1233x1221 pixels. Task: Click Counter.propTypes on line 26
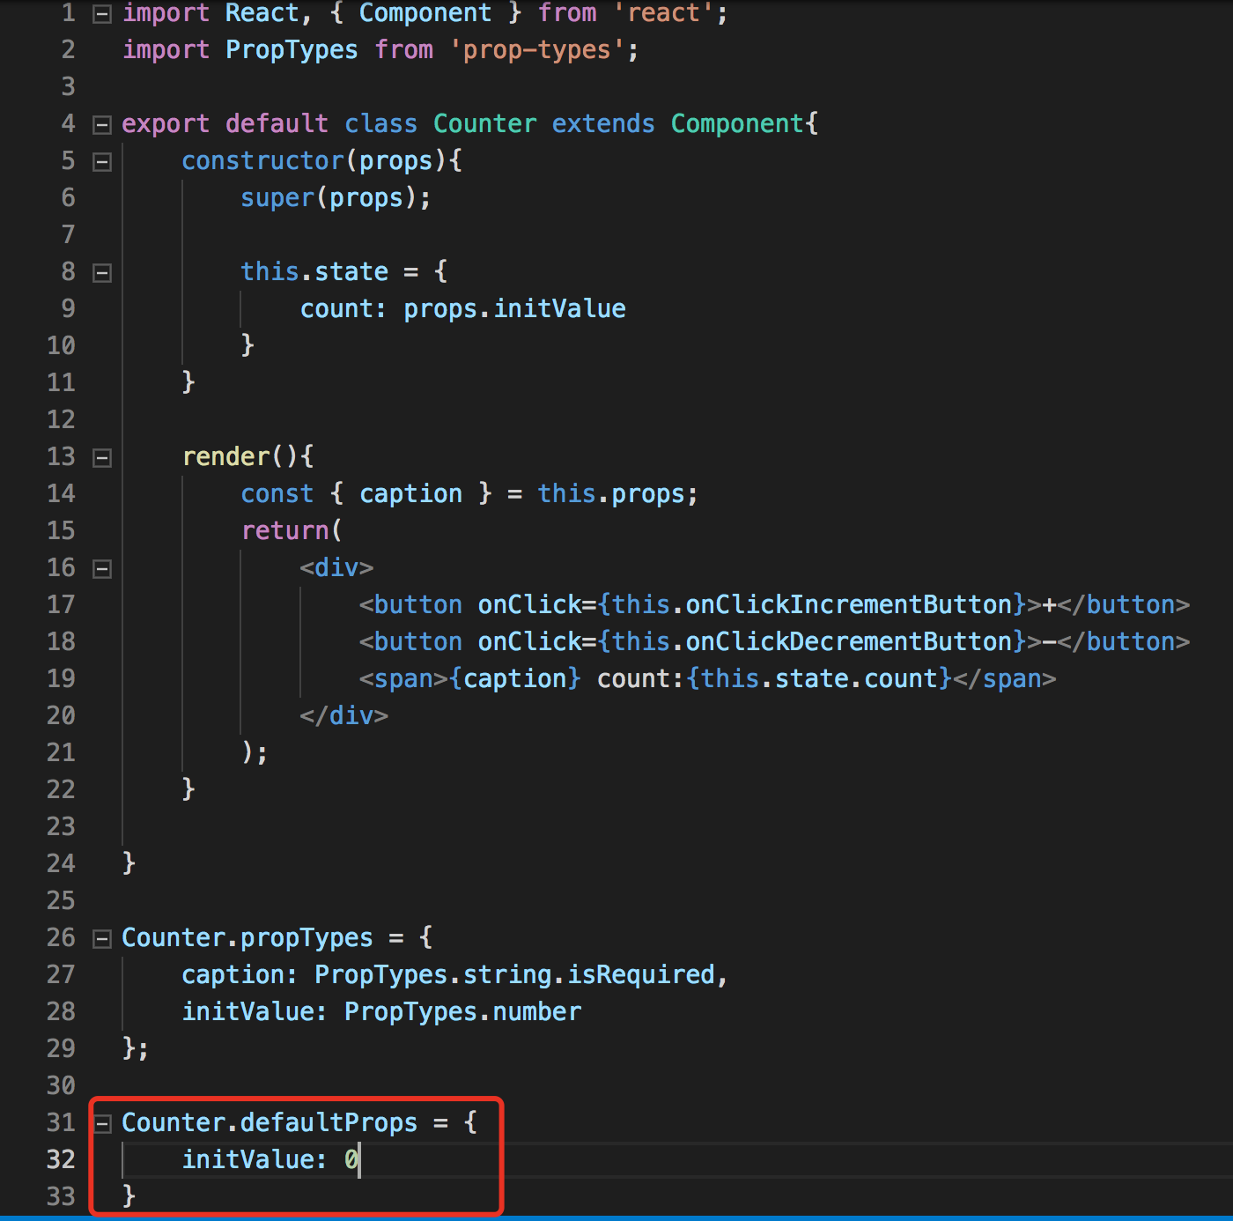(247, 937)
